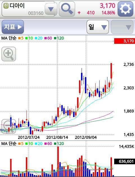
Task: Tap the 2,736 price axis value
Action: click(x=129, y=64)
